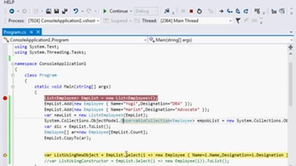The image size is (296, 166).
Task: Open the Main(string[] args) member dropdown
Action: [x=221, y=40]
